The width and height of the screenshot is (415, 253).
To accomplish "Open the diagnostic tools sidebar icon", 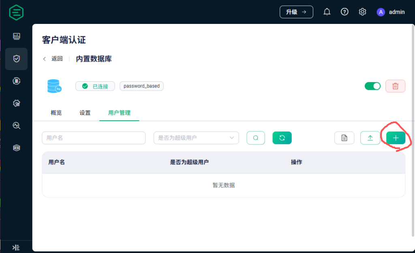I will pos(16,125).
